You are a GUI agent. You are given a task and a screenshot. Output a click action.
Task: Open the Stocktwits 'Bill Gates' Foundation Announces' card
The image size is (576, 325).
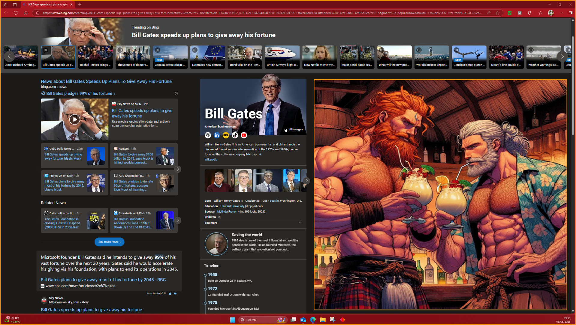tap(144, 220)
